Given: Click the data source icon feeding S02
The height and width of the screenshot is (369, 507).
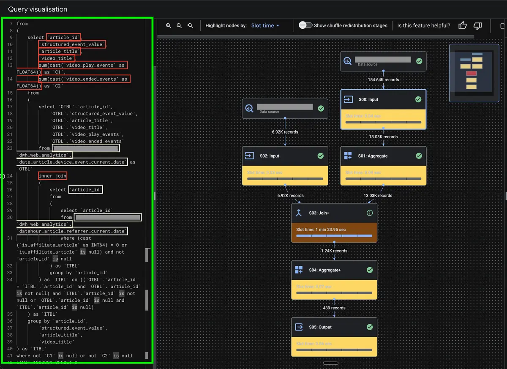Looking at the screenshot, I should (249, 109).
